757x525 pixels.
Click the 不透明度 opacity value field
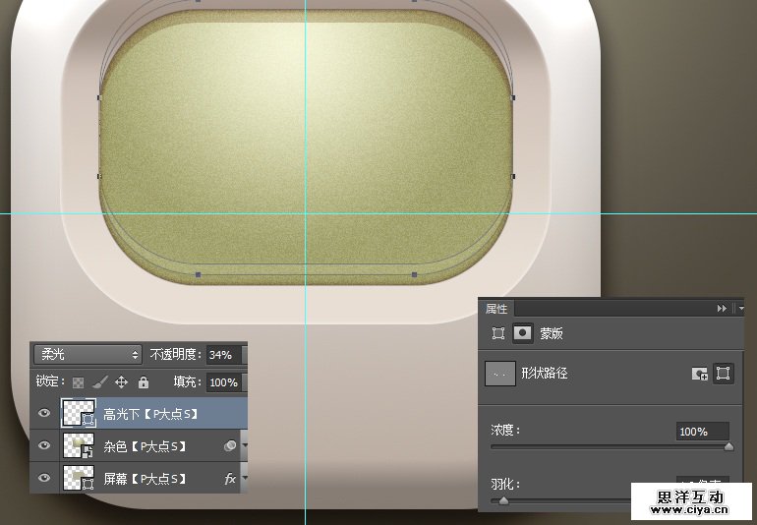coord(225,354)
